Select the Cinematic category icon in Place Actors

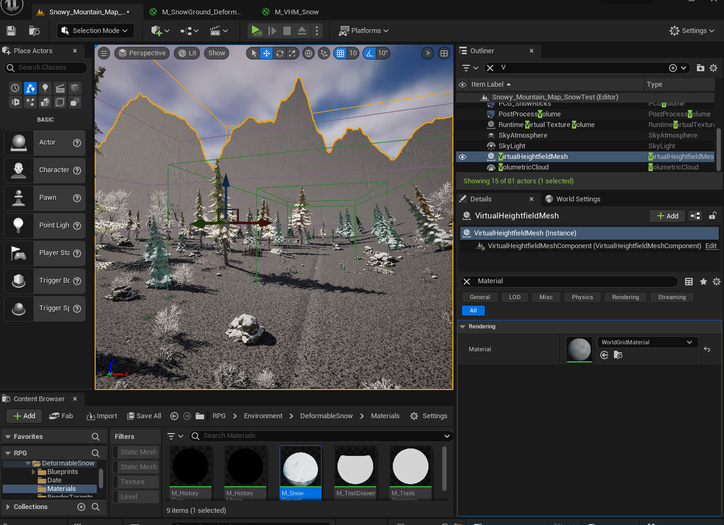pos(60,88)
